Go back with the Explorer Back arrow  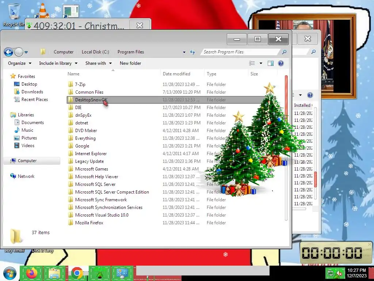(9, 52)
